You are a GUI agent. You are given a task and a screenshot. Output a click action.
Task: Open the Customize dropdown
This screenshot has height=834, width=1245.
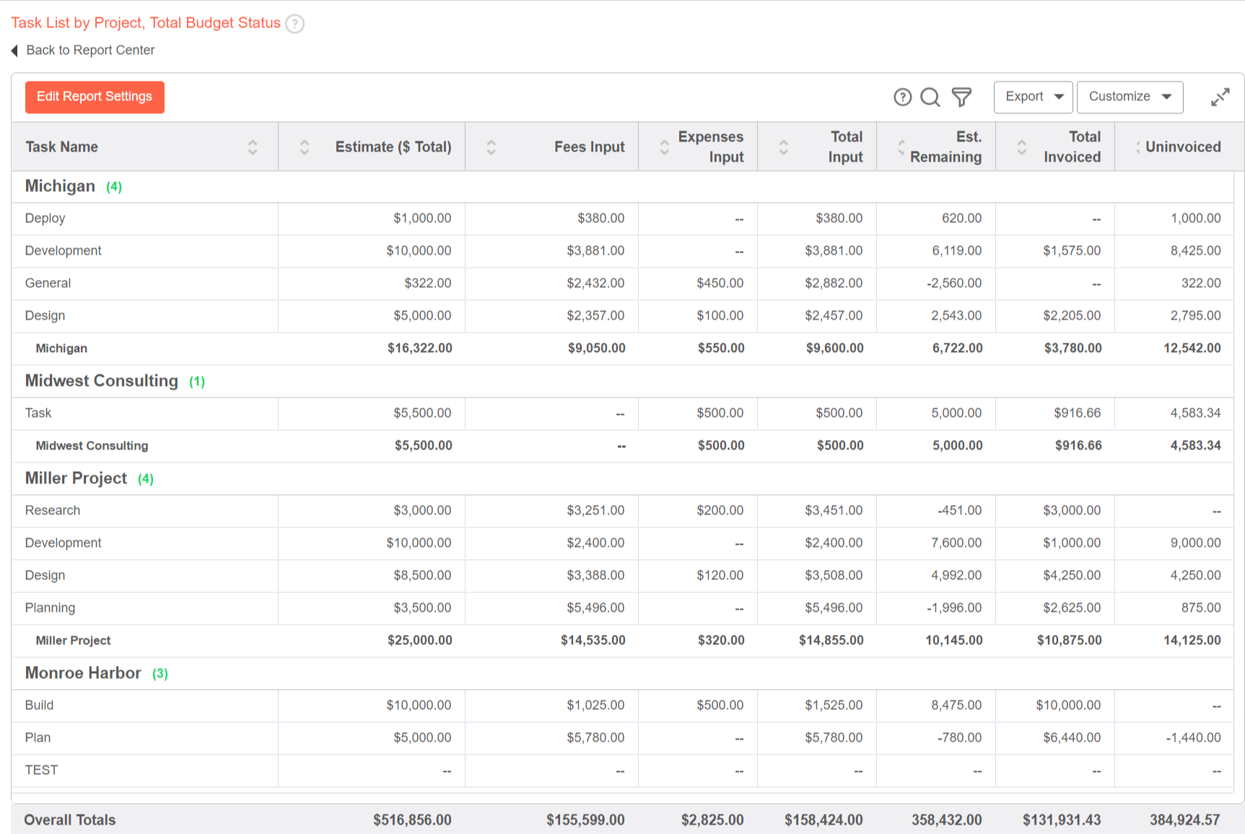1130,97
